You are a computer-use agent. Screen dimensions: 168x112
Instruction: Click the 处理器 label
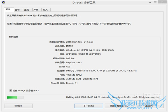[x=61, y=71]
